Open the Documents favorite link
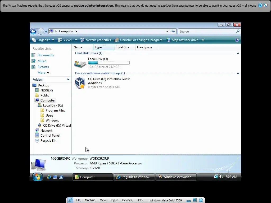This screenshot has width=271, height=203. pyautogui.click(x=46, y=55)
